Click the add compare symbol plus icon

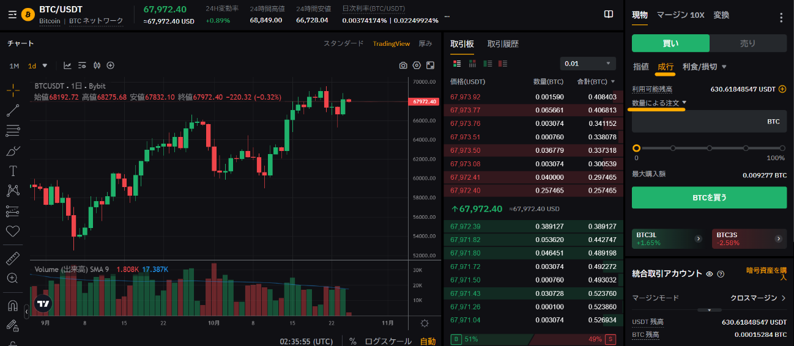111,65
